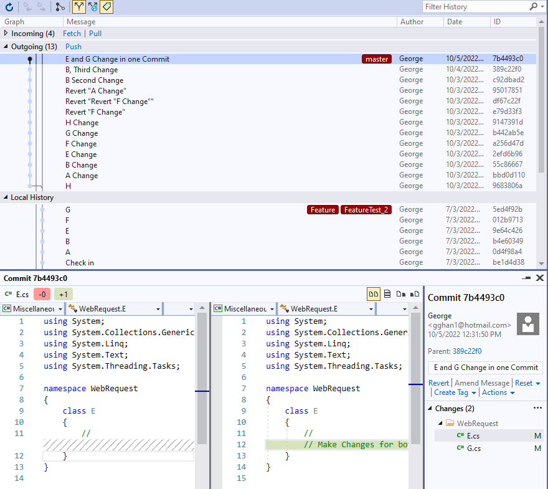Viewport: 548px width, 489px height.
Task: Select G.cs in the Changes tree
Action: coord(473,448)
